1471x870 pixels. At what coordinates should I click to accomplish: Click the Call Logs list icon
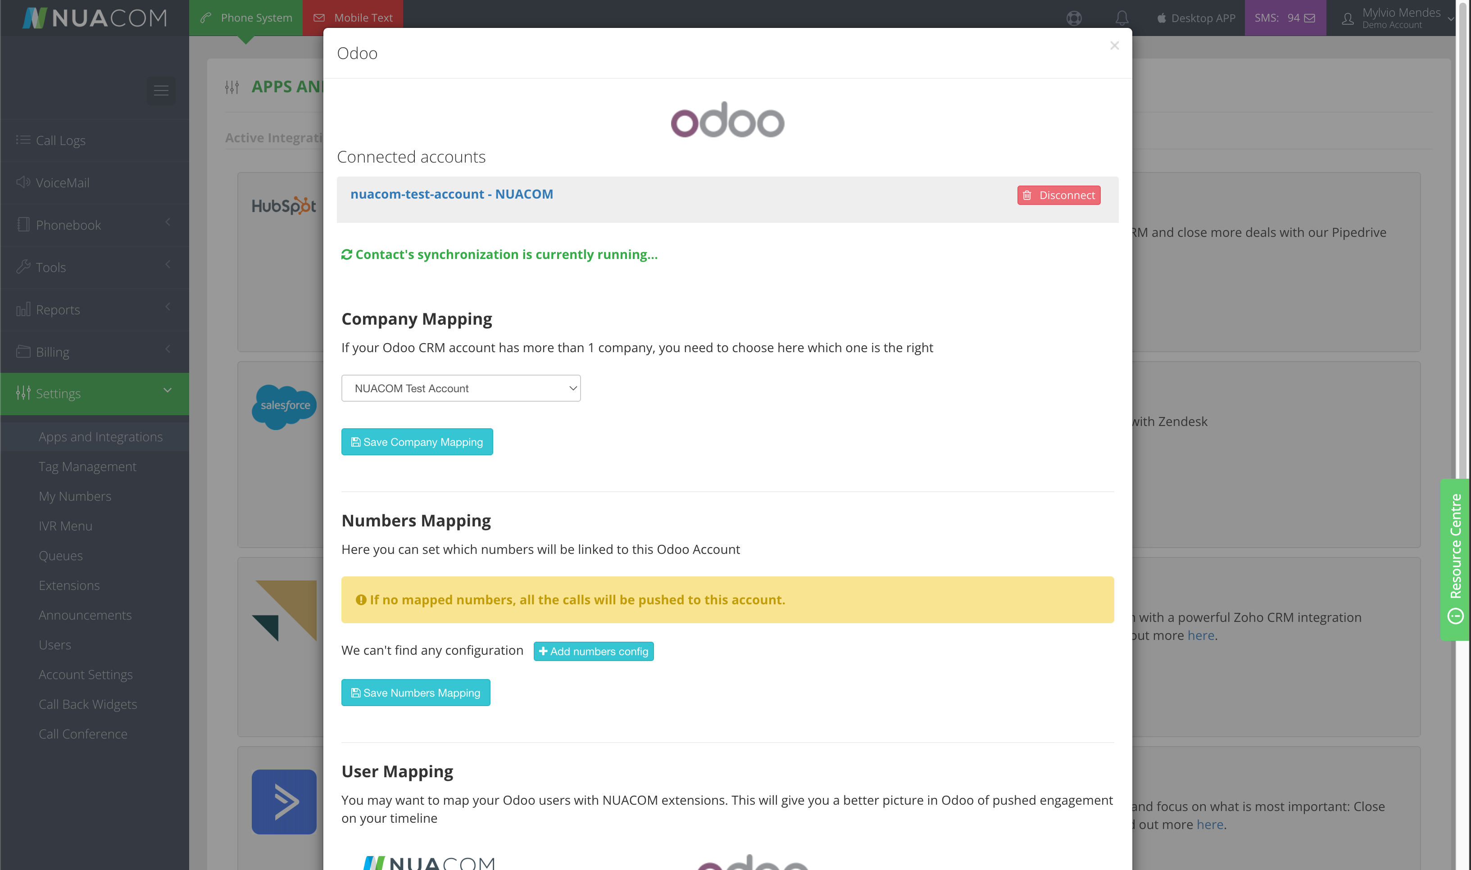click(23, 140)
